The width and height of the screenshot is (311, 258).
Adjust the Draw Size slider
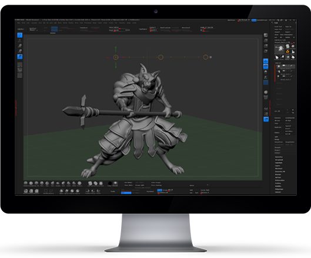tap(119, 31)
